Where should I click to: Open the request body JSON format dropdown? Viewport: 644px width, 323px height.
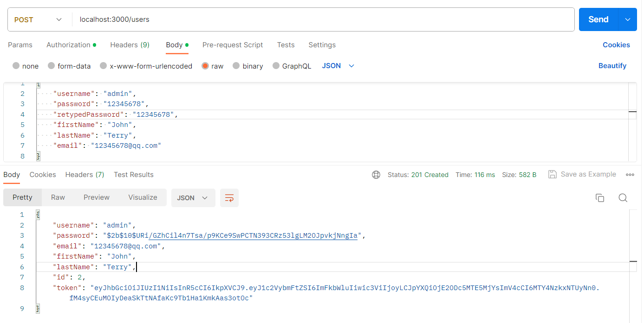click(338, 66)
